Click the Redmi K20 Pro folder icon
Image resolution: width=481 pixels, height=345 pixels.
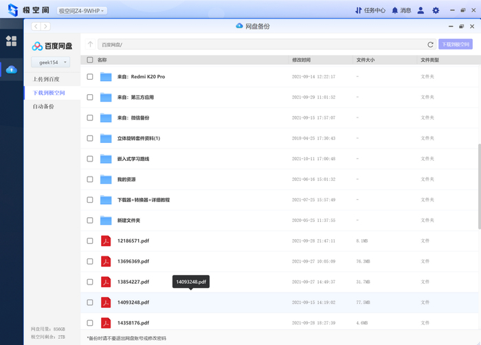[x=106, y=77]
